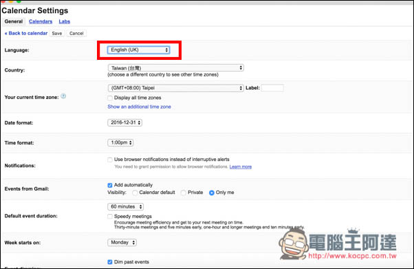Open the Labs tab
Viewport: 414px width, 269px height.
65,21
